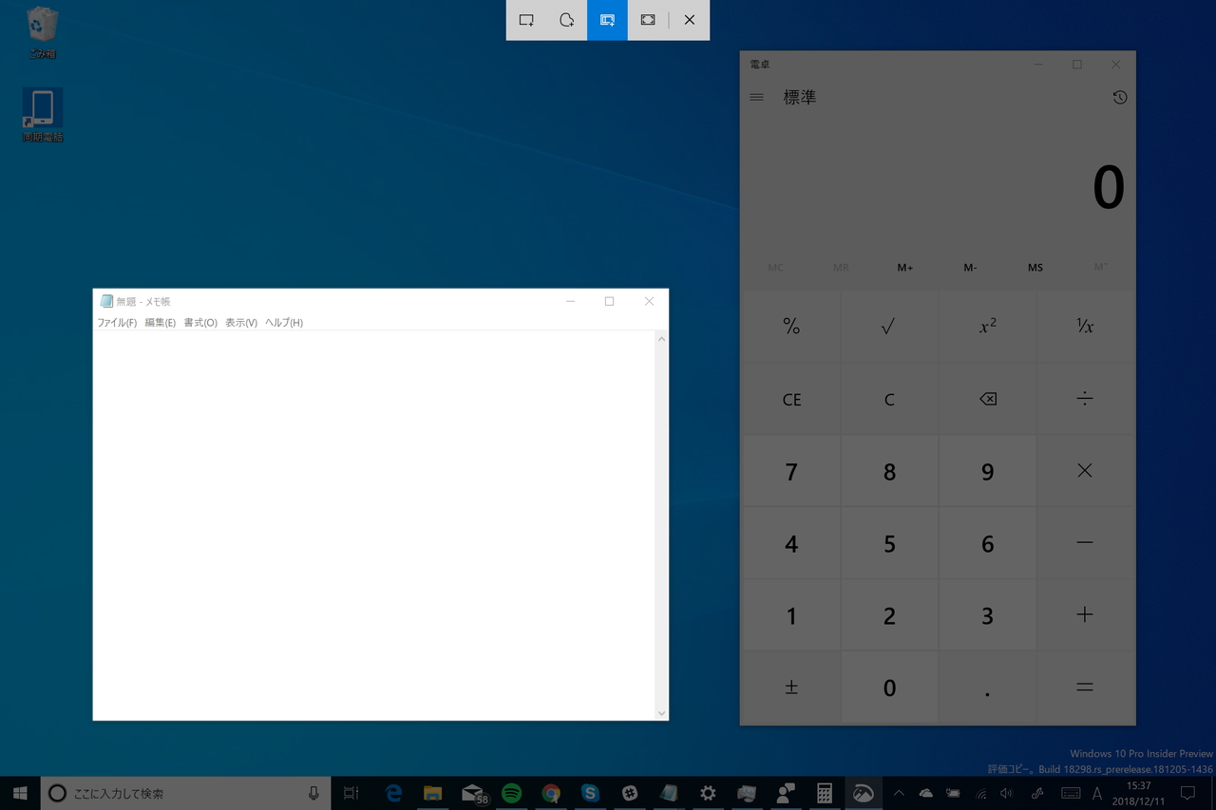Click digit 3 on the Calculator

click(x=987, y=615)
